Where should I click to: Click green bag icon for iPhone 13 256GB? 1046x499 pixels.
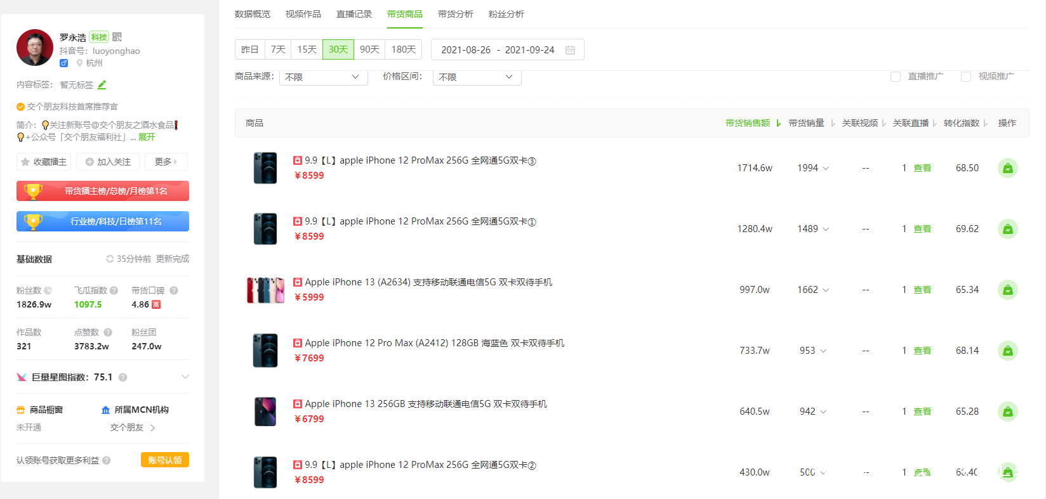click(x=1008, y=412)
